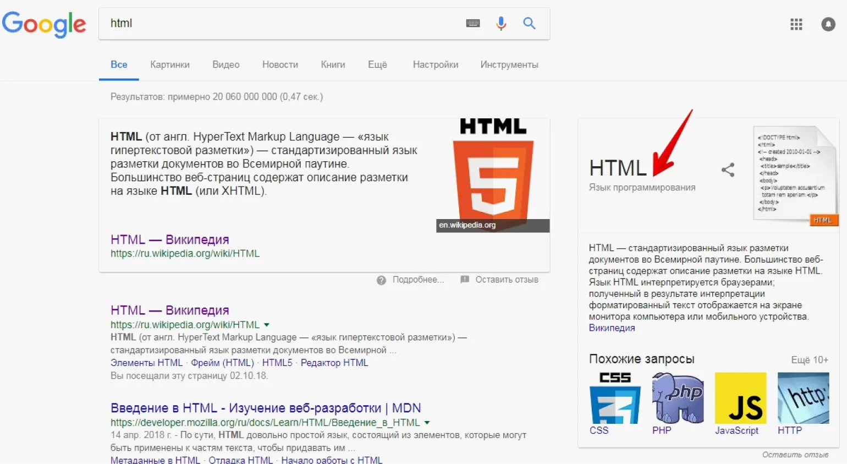Open the JavaScript text link
847x464 pixels.
[x=736, y=430]
